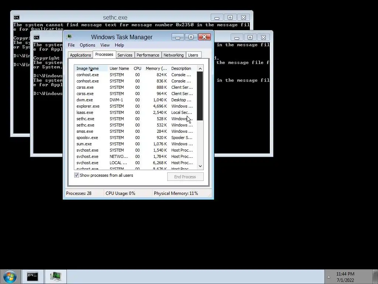Open the Options menu
This screenshot has height=284, width=378.
[x=87, y=45]
